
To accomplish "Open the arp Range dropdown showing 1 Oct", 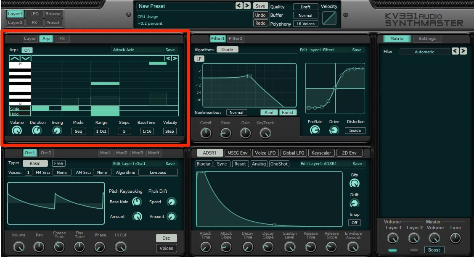I will (101, 131).
